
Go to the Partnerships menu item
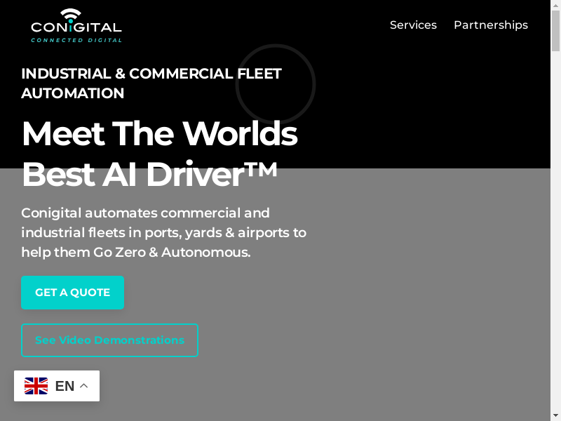coord(490,25)
